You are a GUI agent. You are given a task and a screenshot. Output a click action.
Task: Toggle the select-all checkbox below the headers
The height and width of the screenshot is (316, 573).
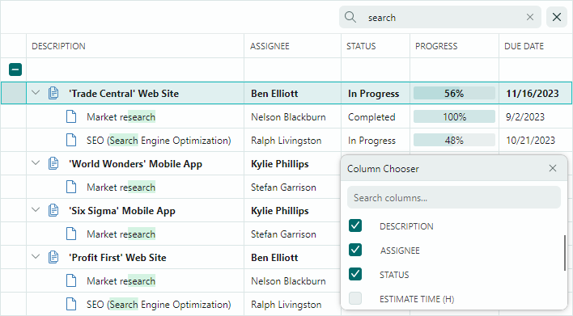coord(15,70)
